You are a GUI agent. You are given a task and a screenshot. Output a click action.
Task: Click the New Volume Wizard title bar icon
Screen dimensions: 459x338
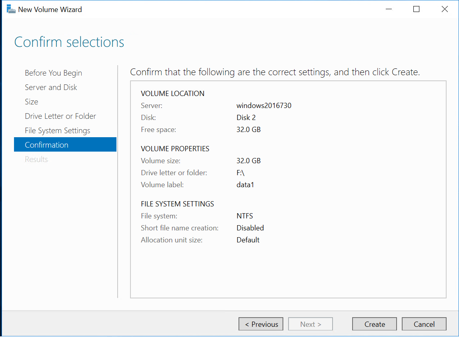coord(11,9)
